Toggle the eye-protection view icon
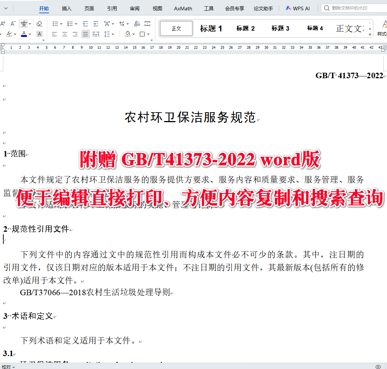Image resolution: width=387 pixels, height=369 pixels. click(378, 367)
